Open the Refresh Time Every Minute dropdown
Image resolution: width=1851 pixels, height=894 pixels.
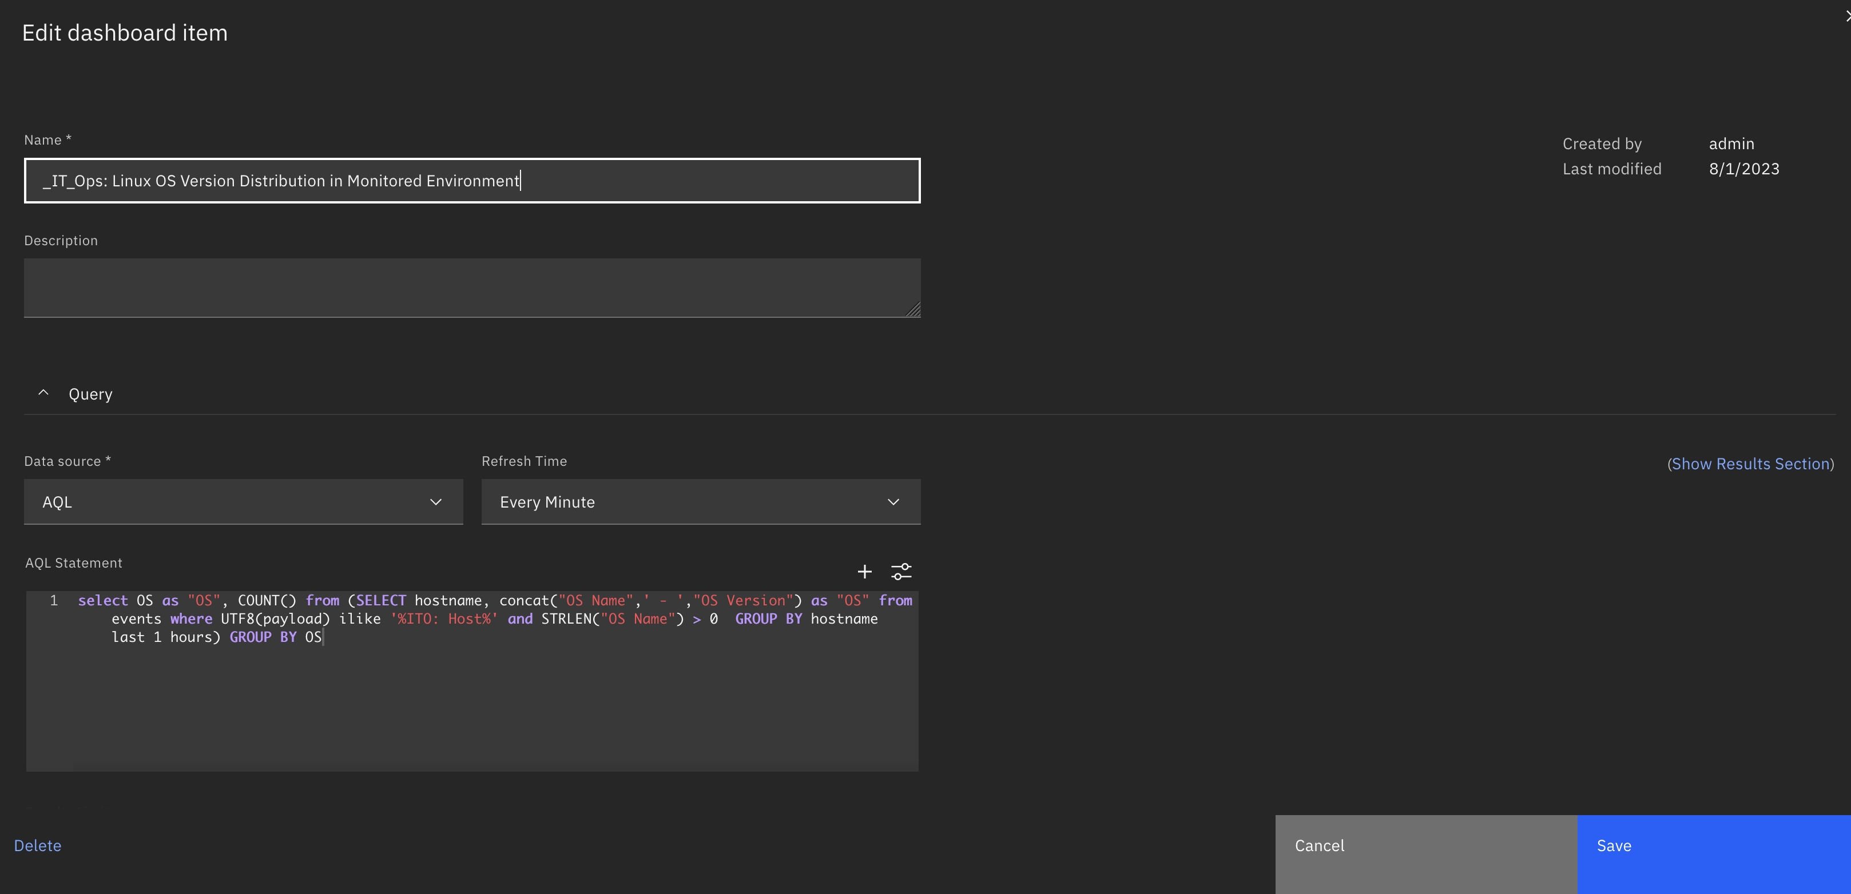coord(701,502)
